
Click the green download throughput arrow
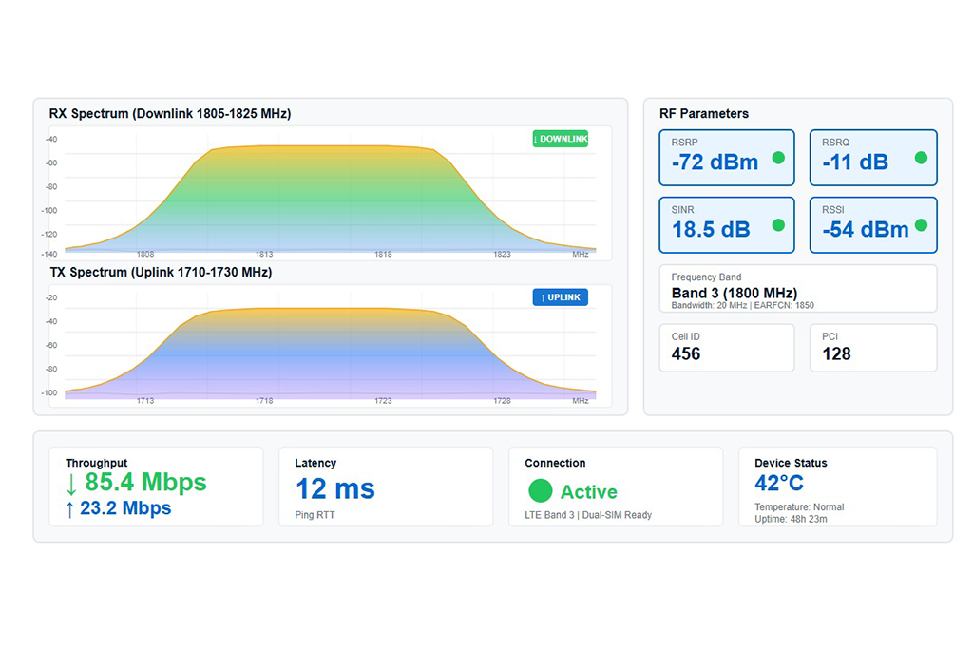(71, 483)
